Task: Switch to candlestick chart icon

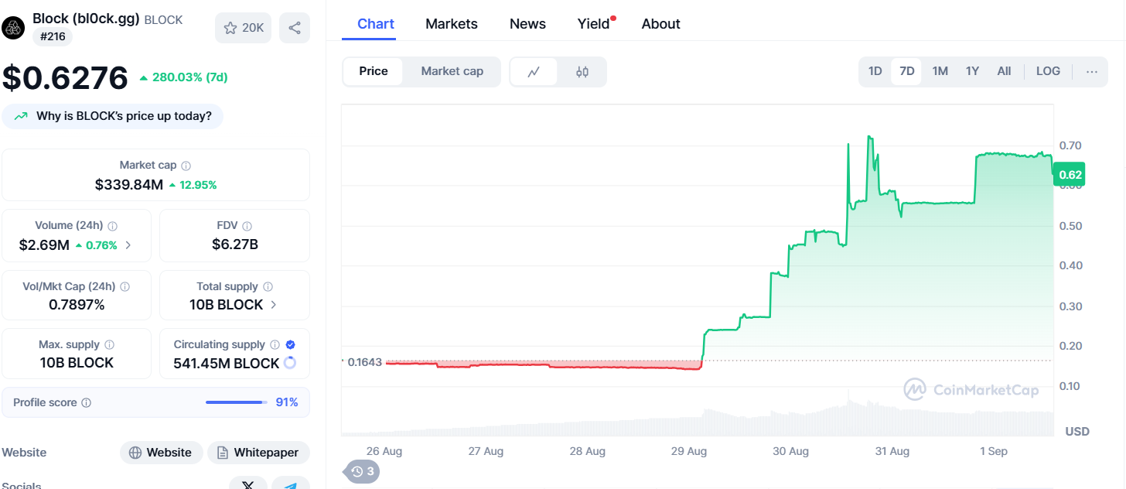Action: tap(582, 72)
